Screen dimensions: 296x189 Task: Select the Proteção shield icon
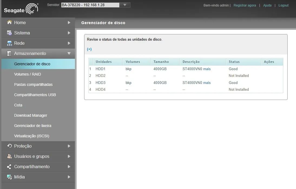pyautogui.click(x=9, y=146)
